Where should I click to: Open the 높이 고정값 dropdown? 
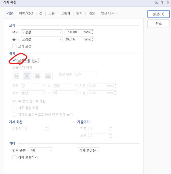coord(42,39)
